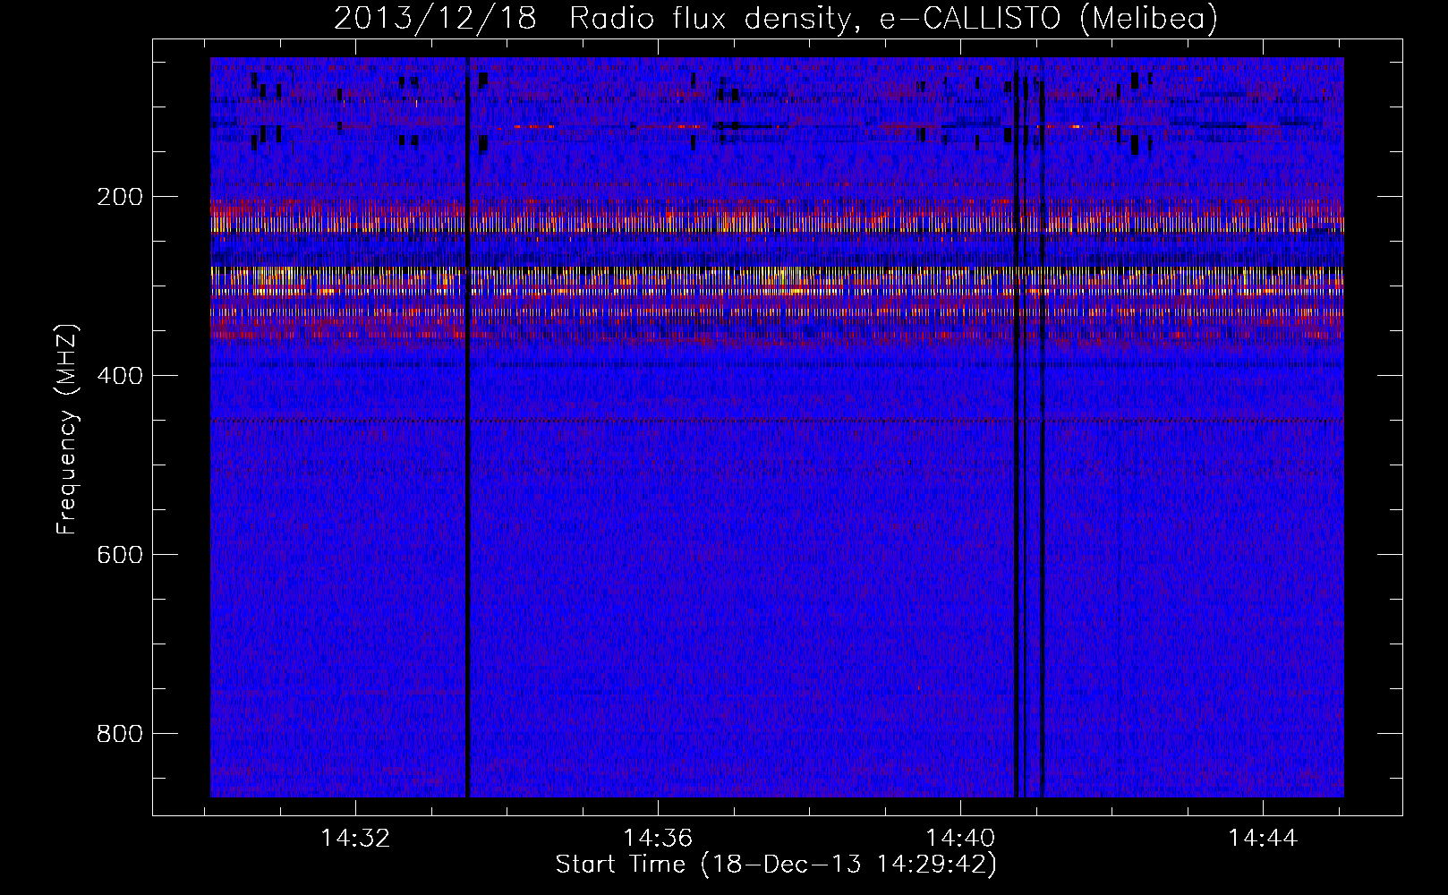Click the plot title '2013/12/18 Radio flux density'
1448x895 pixels.
[x=776, y=18]
